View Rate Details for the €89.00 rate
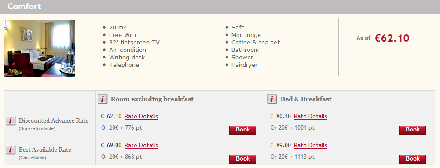This screenshot has height=168, width=440. [x=311, y=146]
